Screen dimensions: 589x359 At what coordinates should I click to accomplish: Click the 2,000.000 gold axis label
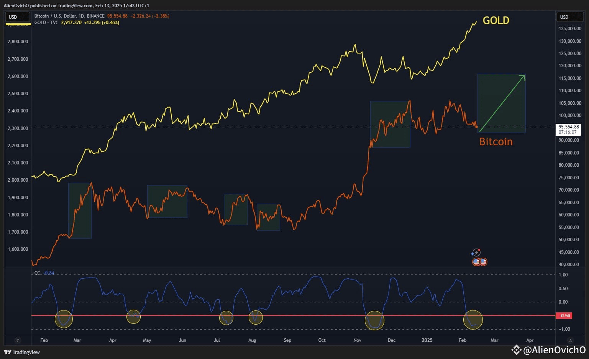pyautogui.click(x=18, y=180)
